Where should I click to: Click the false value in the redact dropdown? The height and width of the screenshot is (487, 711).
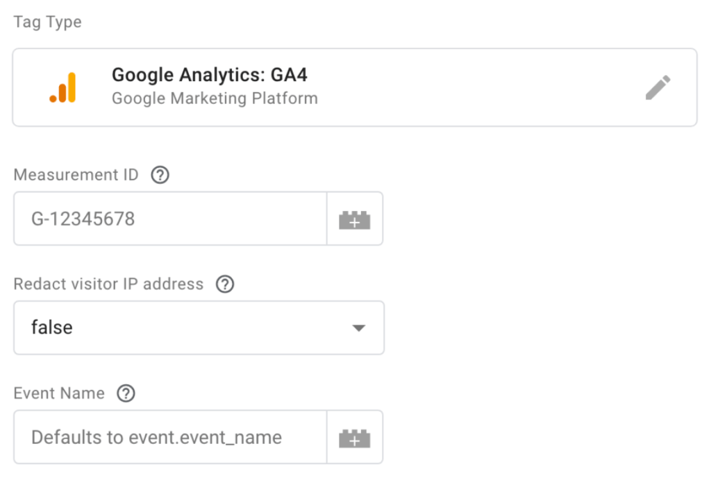tap(51, 327)
